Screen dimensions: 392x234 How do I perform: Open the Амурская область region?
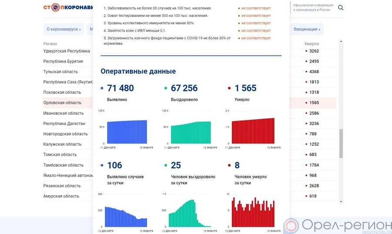(61, 196)
